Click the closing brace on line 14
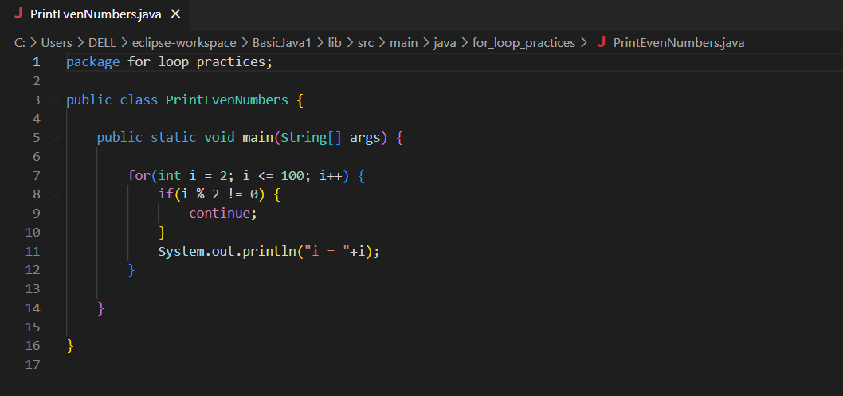 click(x=100, y=308)
